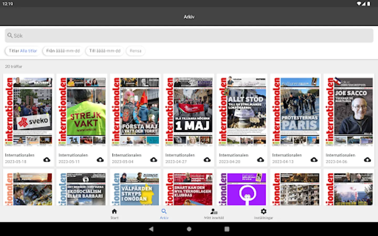Open the Första Maj cover issue
Screen dimensions: 378x236
point(135,112)
